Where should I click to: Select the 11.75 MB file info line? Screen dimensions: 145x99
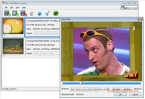(x=40, y=45)
